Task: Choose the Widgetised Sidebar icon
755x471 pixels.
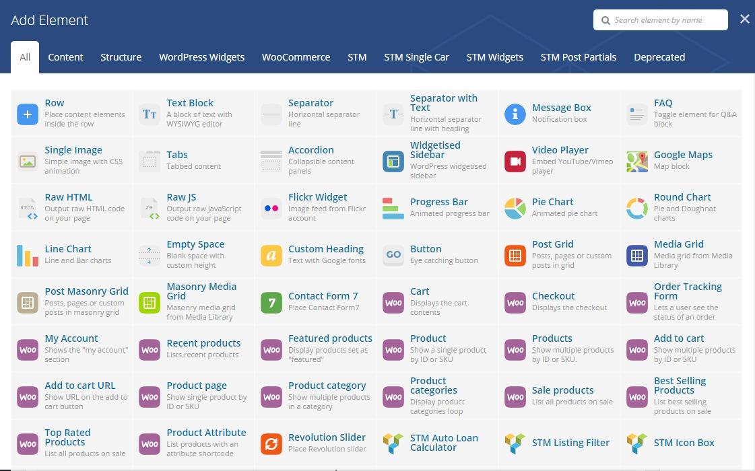Action: coord(393,161)
